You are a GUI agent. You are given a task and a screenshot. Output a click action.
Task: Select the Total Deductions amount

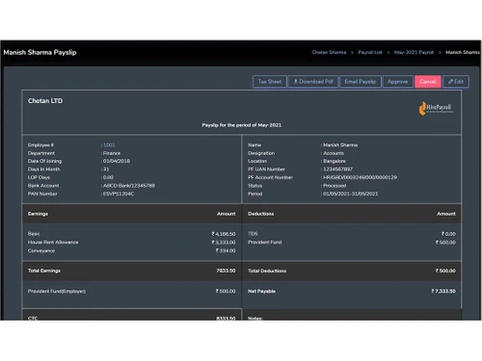coord(445,271)
